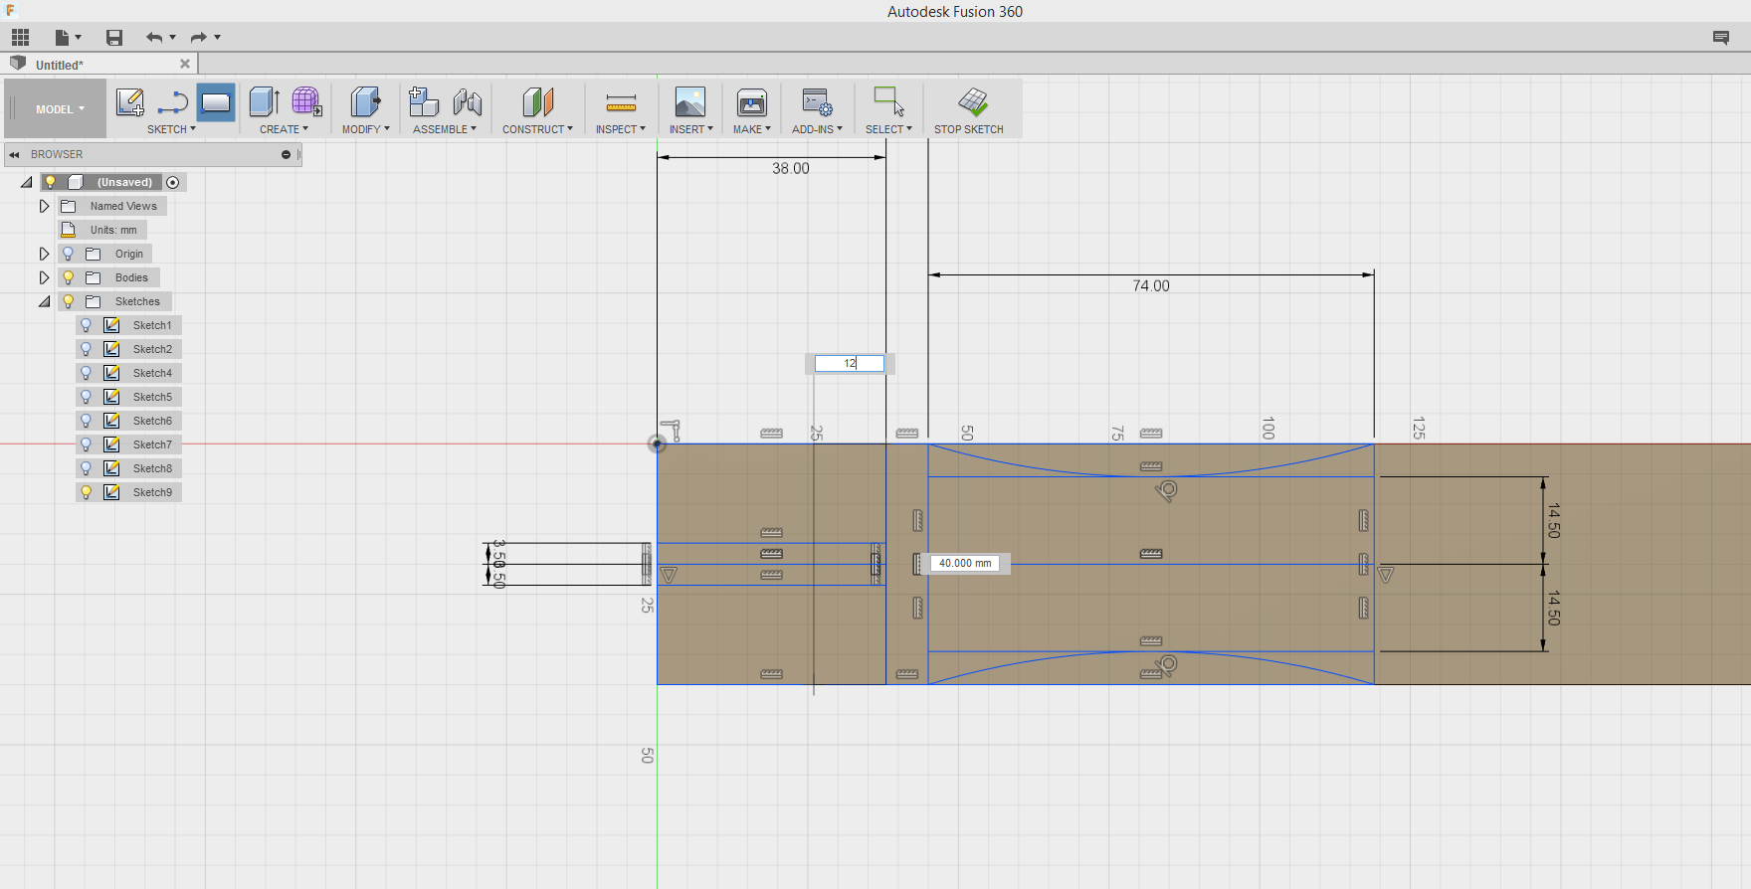Toggle visibility bulb for Sketch2

(x=86, y=349)
